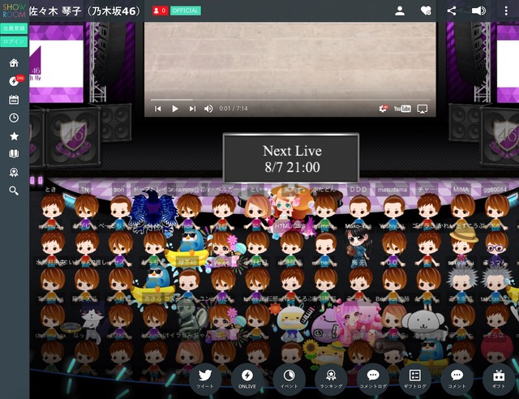519x399 pixels.
Task: Open the コメント comment button
Action: tap(457, 379)
